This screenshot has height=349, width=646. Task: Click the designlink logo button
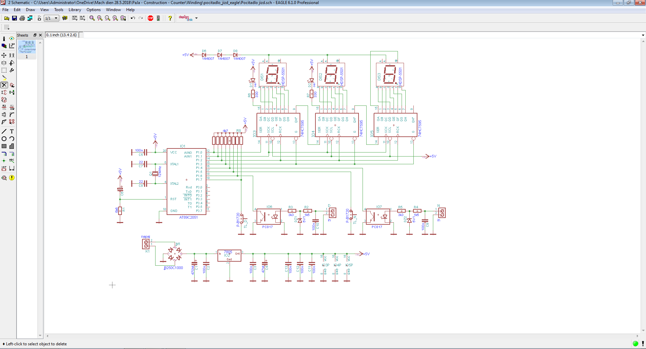(185, 18)
